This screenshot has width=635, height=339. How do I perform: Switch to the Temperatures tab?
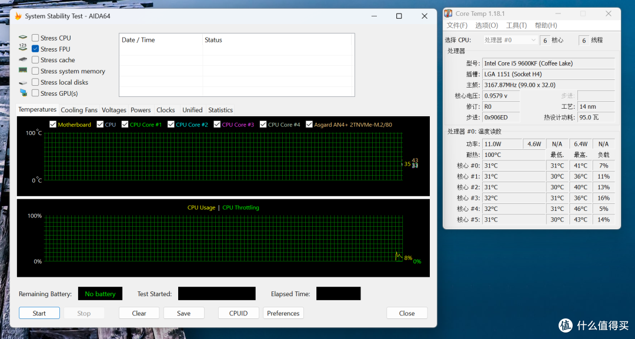pyautogui.click(x=37, y=109)
